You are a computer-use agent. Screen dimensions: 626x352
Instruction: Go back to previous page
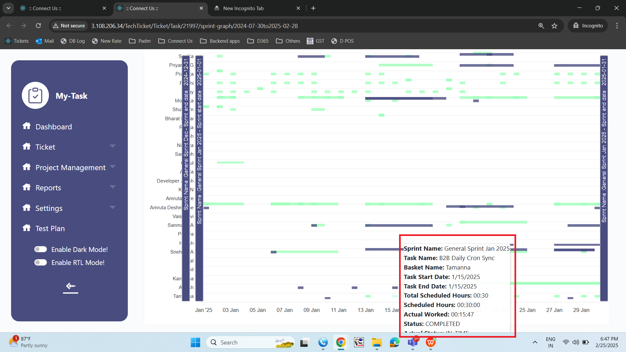(x=9, y=26)
